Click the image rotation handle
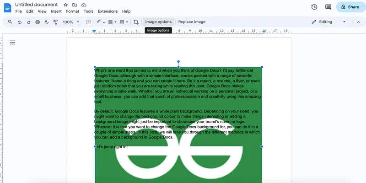 pyautogui.click(x=178, y=62)
